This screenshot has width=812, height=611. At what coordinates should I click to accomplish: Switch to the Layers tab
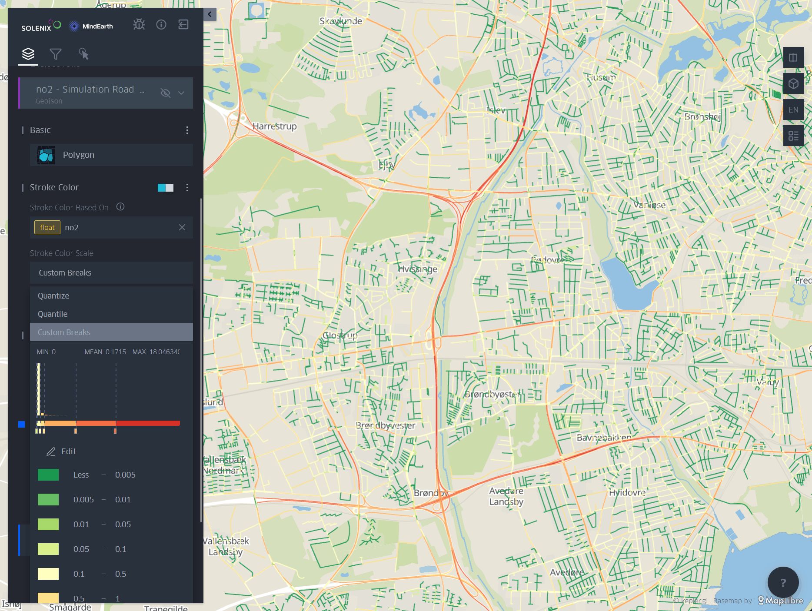click(x=28, y=54)
